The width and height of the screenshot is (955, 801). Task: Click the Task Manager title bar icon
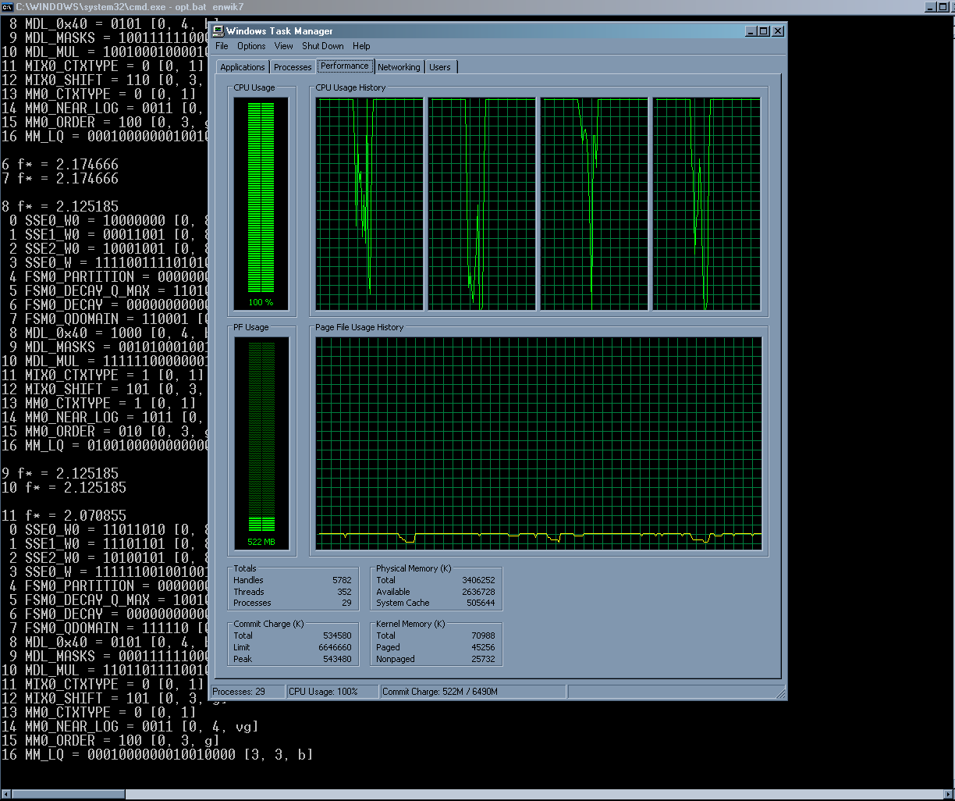pyautogui.click(x=218, y=31)
